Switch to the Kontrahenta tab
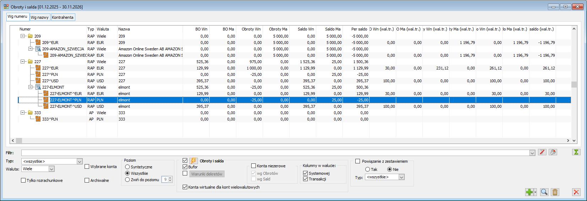The width and height of the screenshot is (587, 201). coord(63,17)
